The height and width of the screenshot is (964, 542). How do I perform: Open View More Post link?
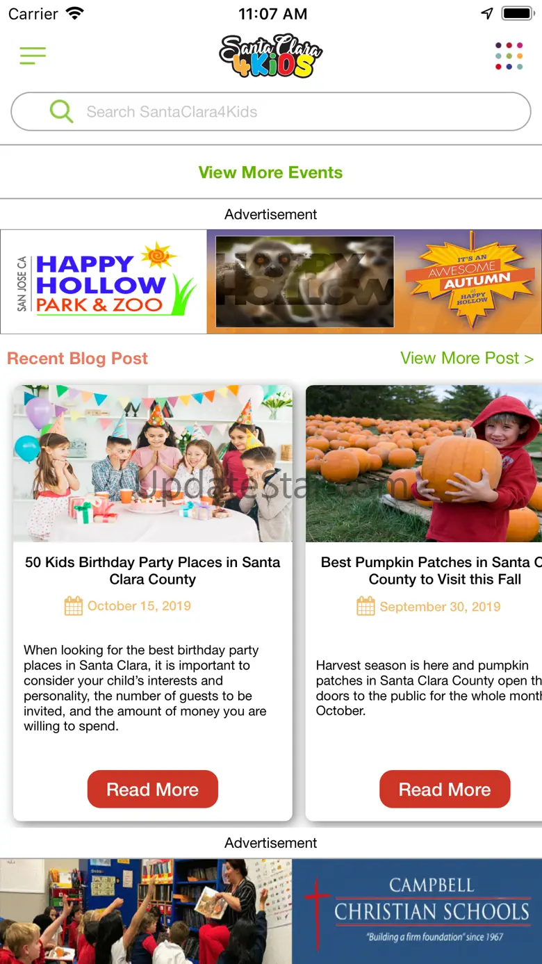click(467, 358)
